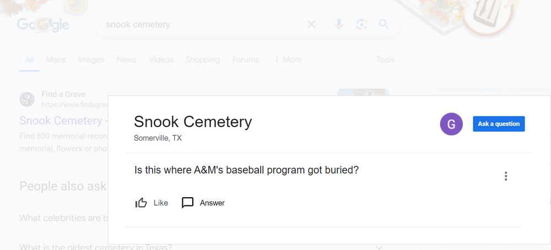Switch to the Maps tab
This screenshot has height=250, width=551.
point(56,59)
